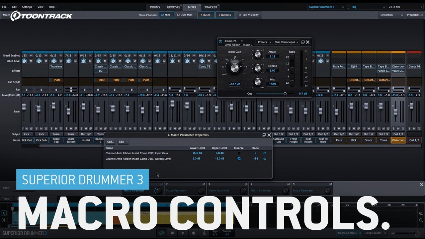Switch to the TRACKER tab

(211, 7)
